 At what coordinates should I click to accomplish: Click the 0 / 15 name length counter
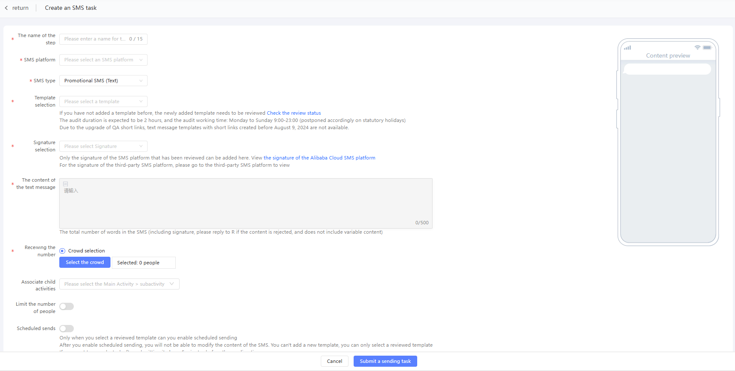point(136,39)
